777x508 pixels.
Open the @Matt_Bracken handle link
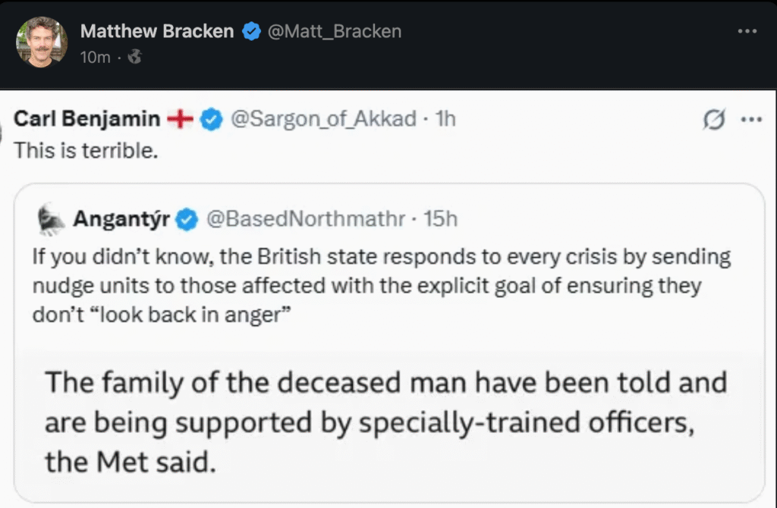click(334, 31)
